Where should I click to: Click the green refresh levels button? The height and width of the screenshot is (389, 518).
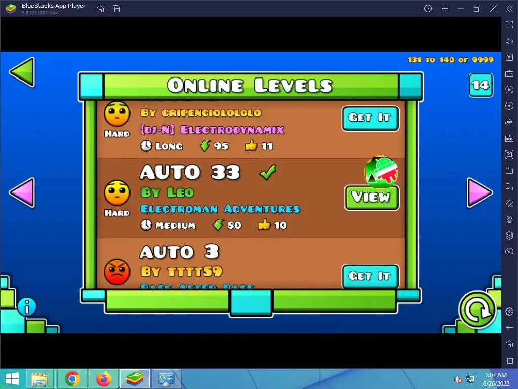pos(477,310)
